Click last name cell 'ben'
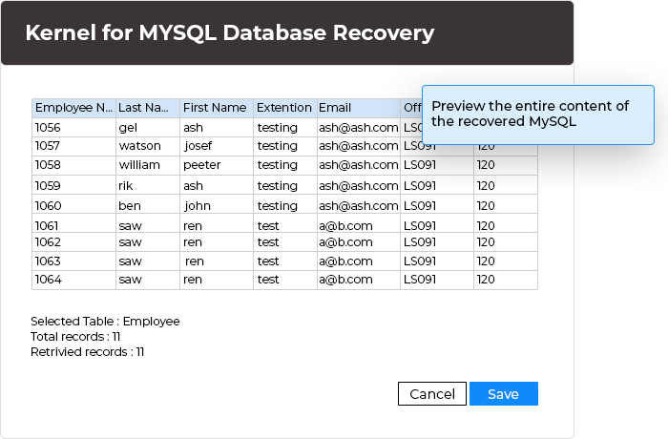The image size is (668, 439). [x=148, y=205]
